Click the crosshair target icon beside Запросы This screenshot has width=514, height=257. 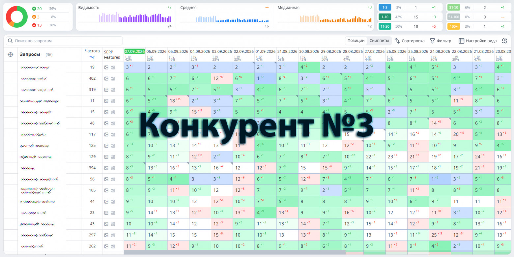pyautogui.click(x=11, y=54)
